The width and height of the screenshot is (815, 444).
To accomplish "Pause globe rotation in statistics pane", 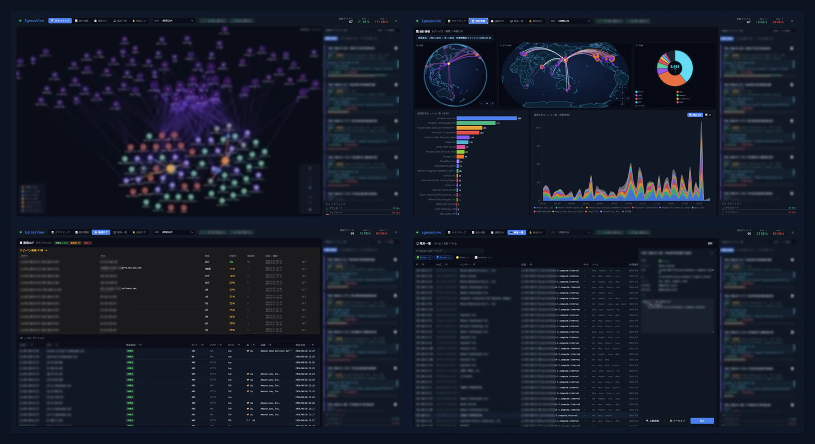I will tap(487, 103).
